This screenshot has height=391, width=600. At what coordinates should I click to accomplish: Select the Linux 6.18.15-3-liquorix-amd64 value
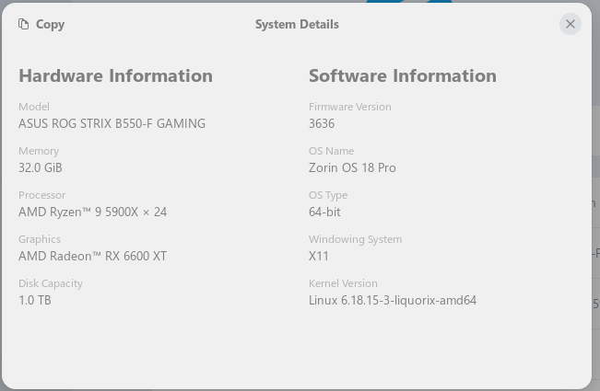pos(393,300)
